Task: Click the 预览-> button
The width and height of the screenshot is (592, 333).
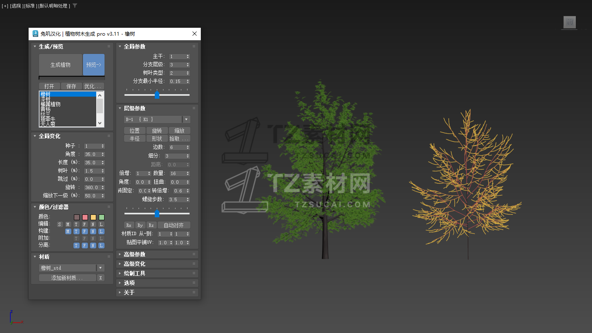Action: (94, 65)
